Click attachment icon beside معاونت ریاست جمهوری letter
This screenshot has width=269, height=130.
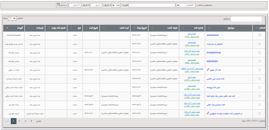[x=208, y=113]
